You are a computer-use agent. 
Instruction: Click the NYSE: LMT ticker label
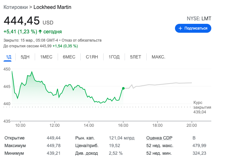199,18
